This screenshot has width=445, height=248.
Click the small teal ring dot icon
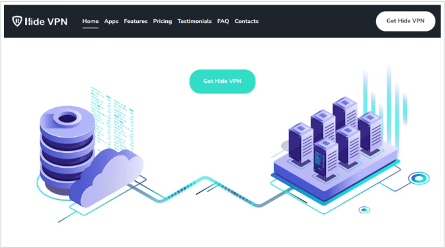[364, 209]
